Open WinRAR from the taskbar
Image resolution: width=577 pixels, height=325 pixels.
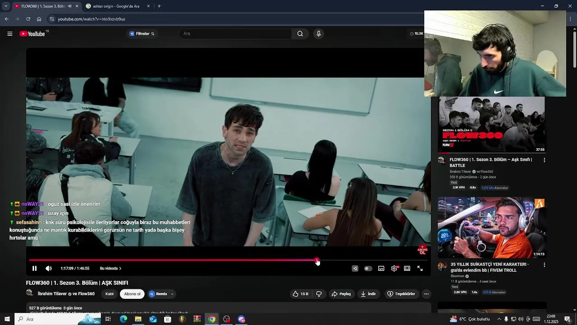point(197,319)
